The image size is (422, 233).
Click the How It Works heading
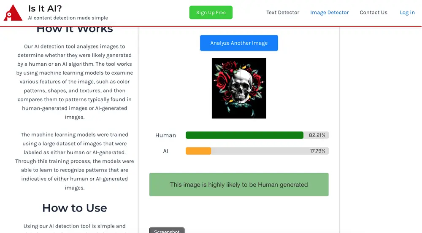pyautogui.click(x=75, y=29)
